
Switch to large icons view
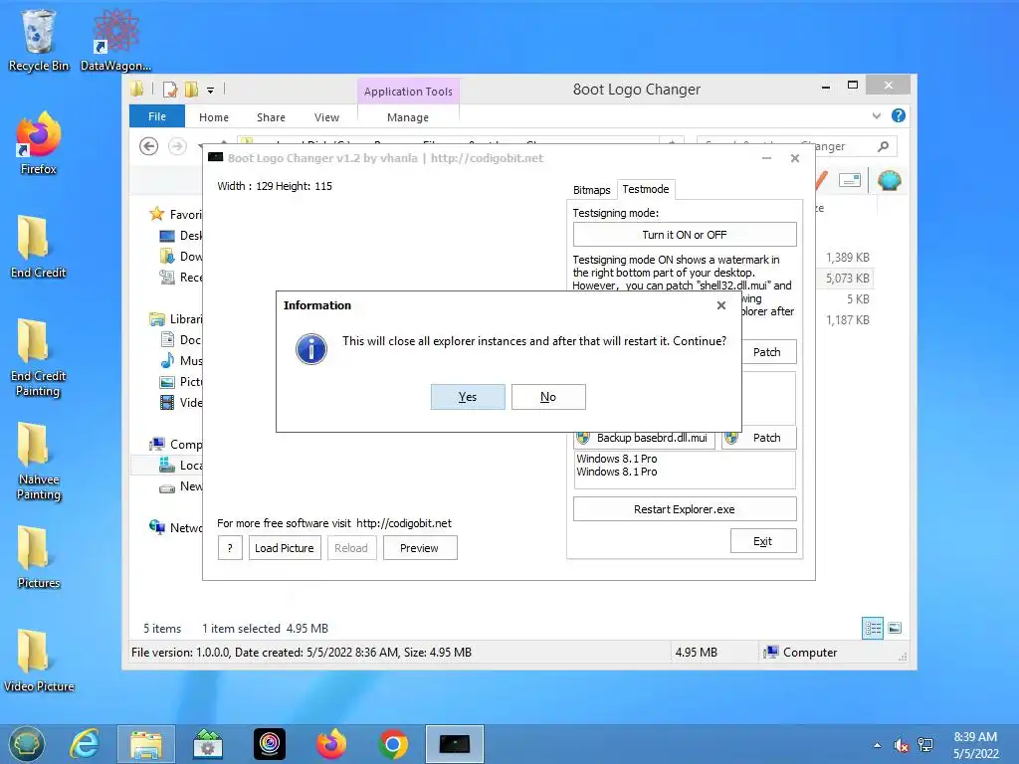(x=895, y=628)
